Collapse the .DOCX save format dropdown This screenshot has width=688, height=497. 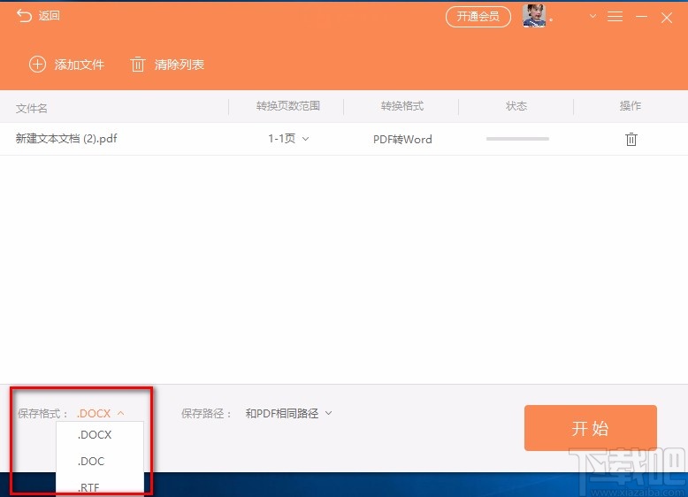(101, 413)
